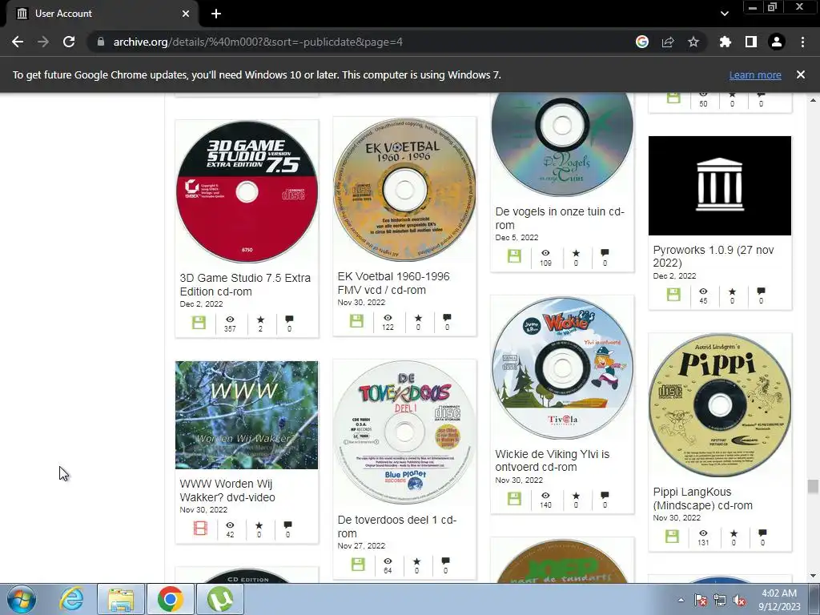Open Windows Explorer from taskbar
The width and height of the screenshot is (820, 615).
121,599
